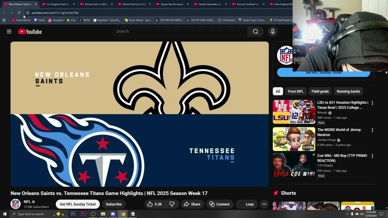Open the NFL channel avatar
Viewport: 388px width, 218px height.
pos(15,204)
